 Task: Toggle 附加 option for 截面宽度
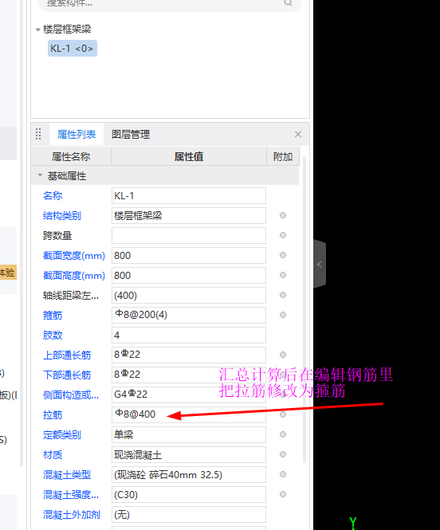tap(283, 255)
